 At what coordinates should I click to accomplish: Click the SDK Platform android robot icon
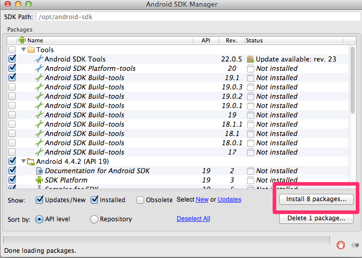[39, 180]
